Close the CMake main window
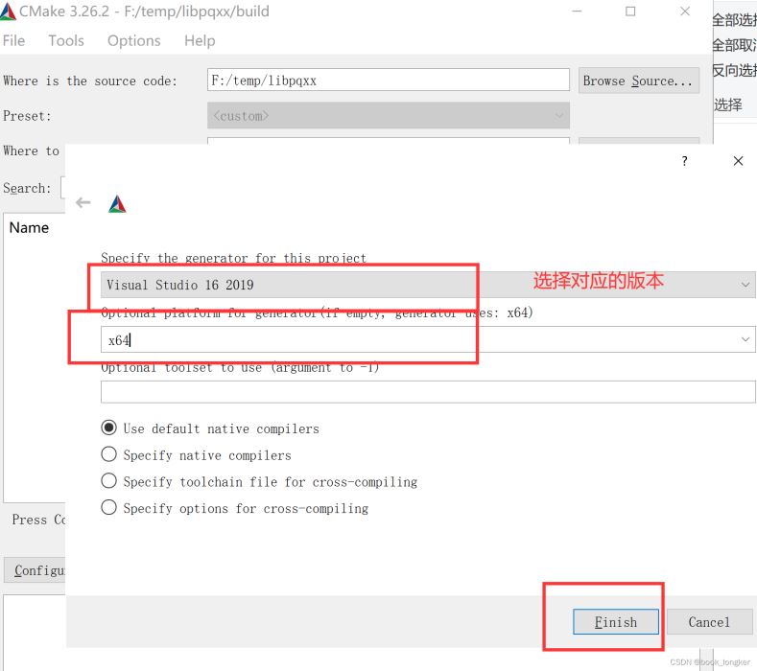This screenshot has width=757, height=671. (685, 12)
